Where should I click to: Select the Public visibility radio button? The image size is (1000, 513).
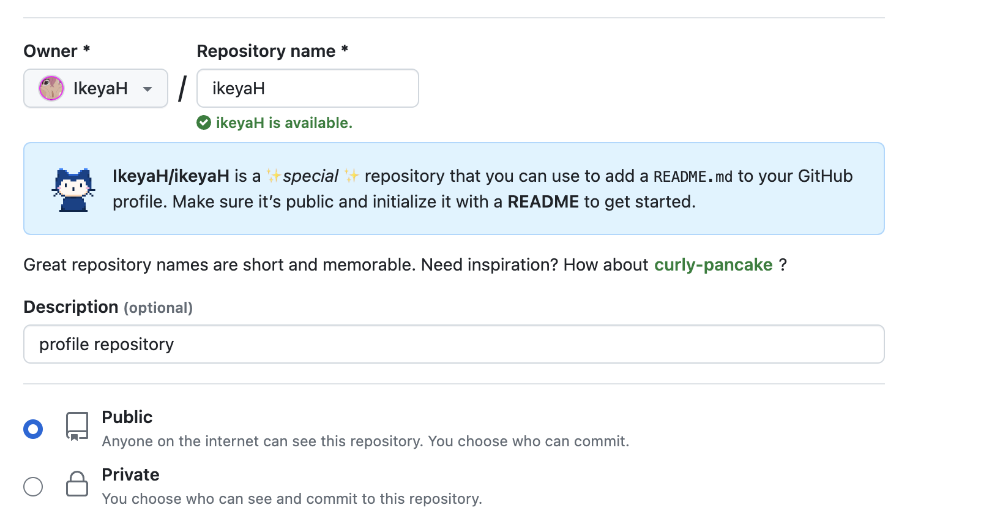[x=33, y=429]
